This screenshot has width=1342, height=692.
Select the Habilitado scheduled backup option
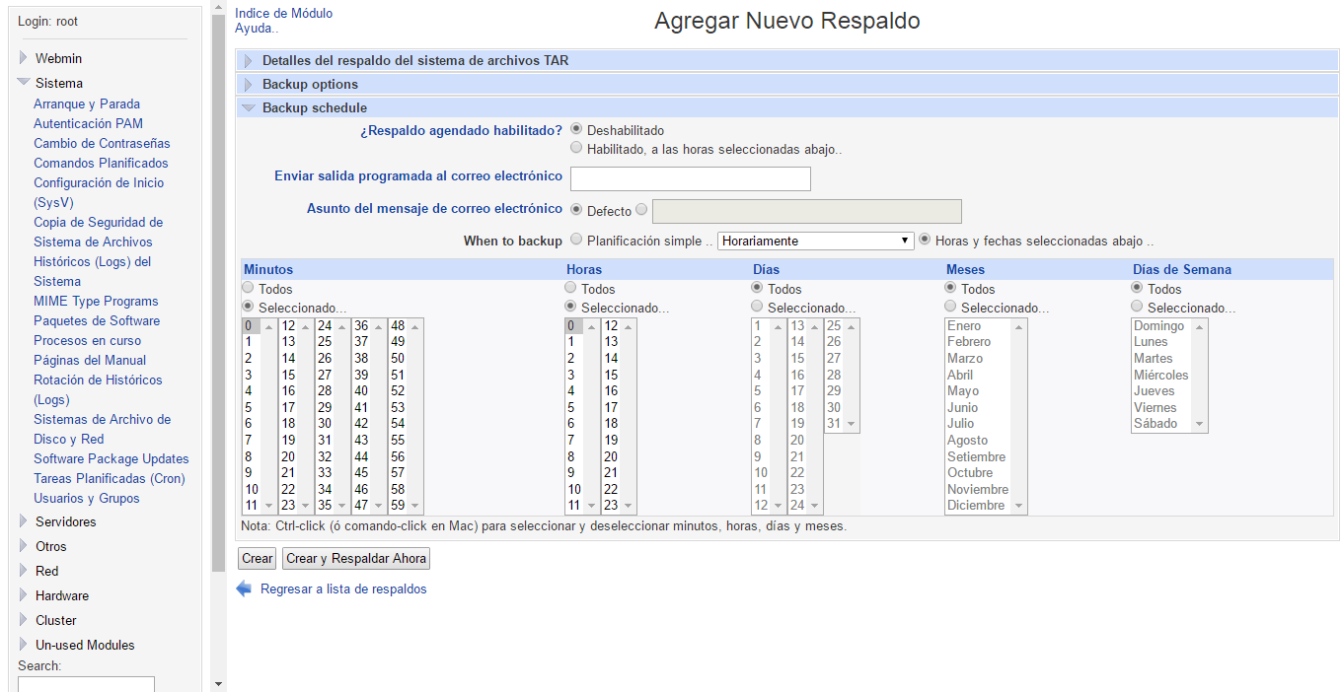pos(576,149)
